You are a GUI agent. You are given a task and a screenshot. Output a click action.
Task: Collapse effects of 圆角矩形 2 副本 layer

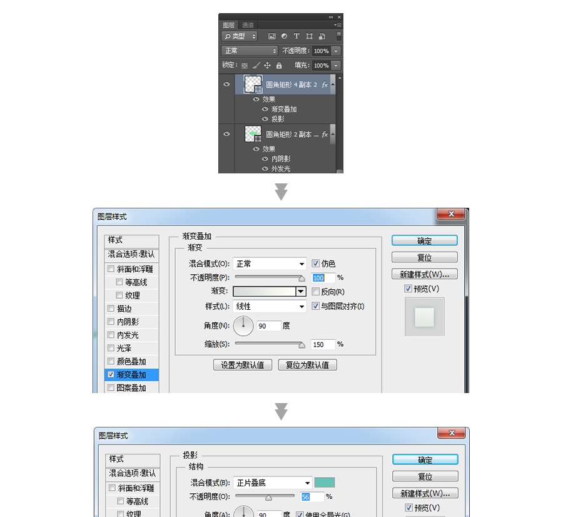tap(333, 134)
